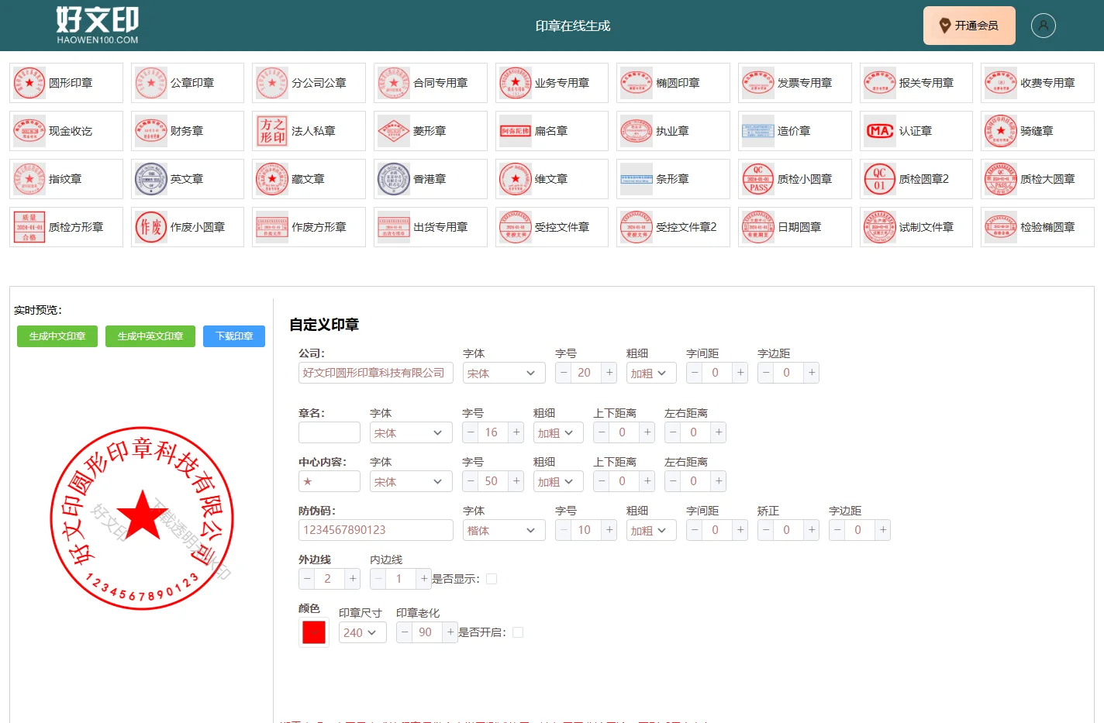The width and height of the screenshot is (1104, 723).
Task: Select the 英文章 stamp template
Action: click(188, 179)
